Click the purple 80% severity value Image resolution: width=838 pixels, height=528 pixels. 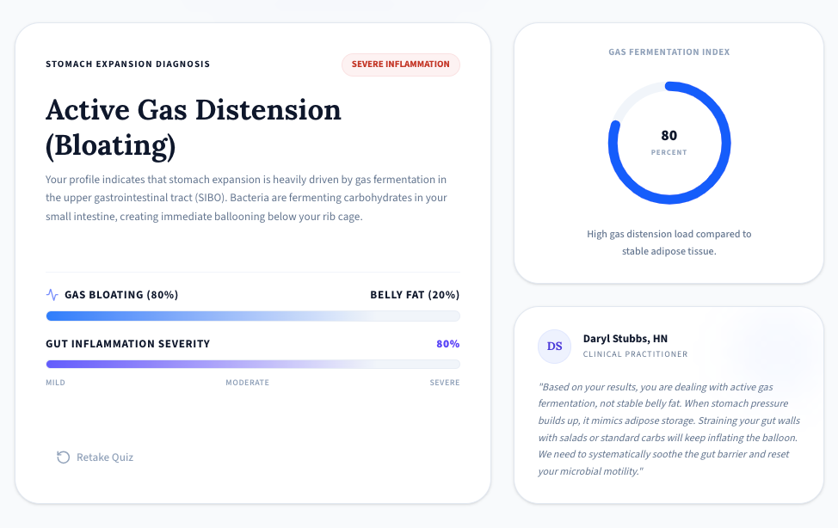pyautogui.click(x=448, y=344)
